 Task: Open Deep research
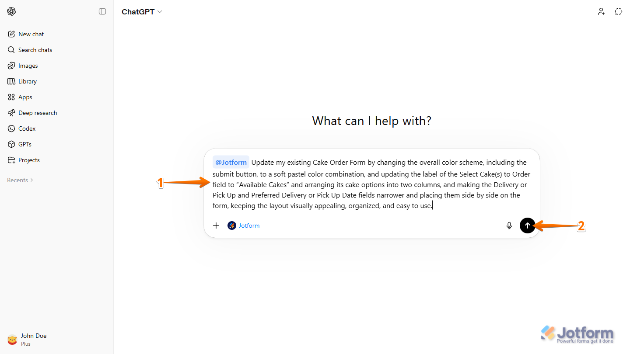pyautogui.click(x=56, y=113)
